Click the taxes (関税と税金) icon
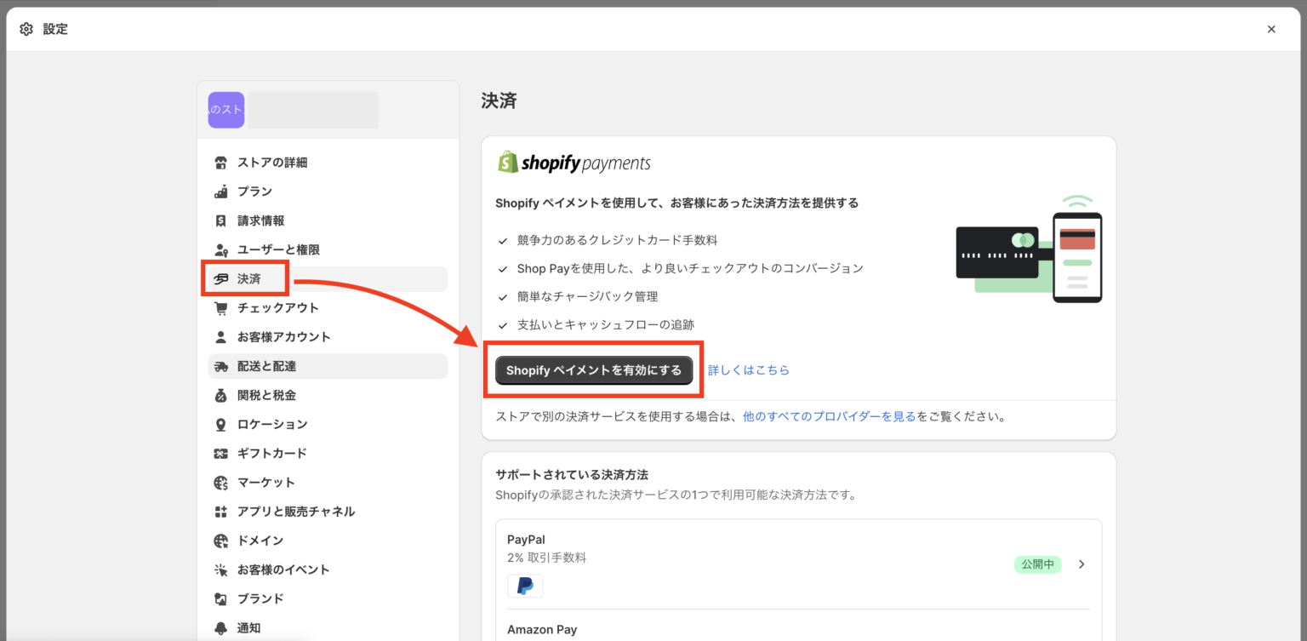 tap(220, 394)
